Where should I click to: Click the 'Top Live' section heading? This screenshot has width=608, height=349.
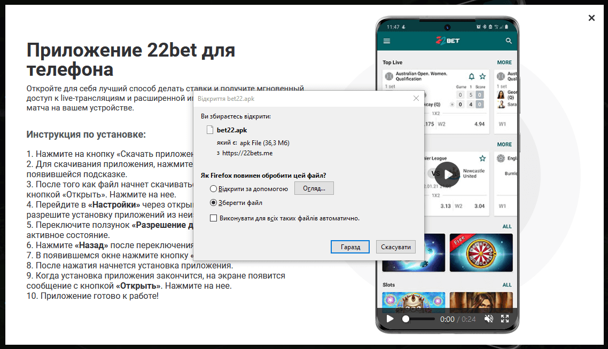(392, 62)
